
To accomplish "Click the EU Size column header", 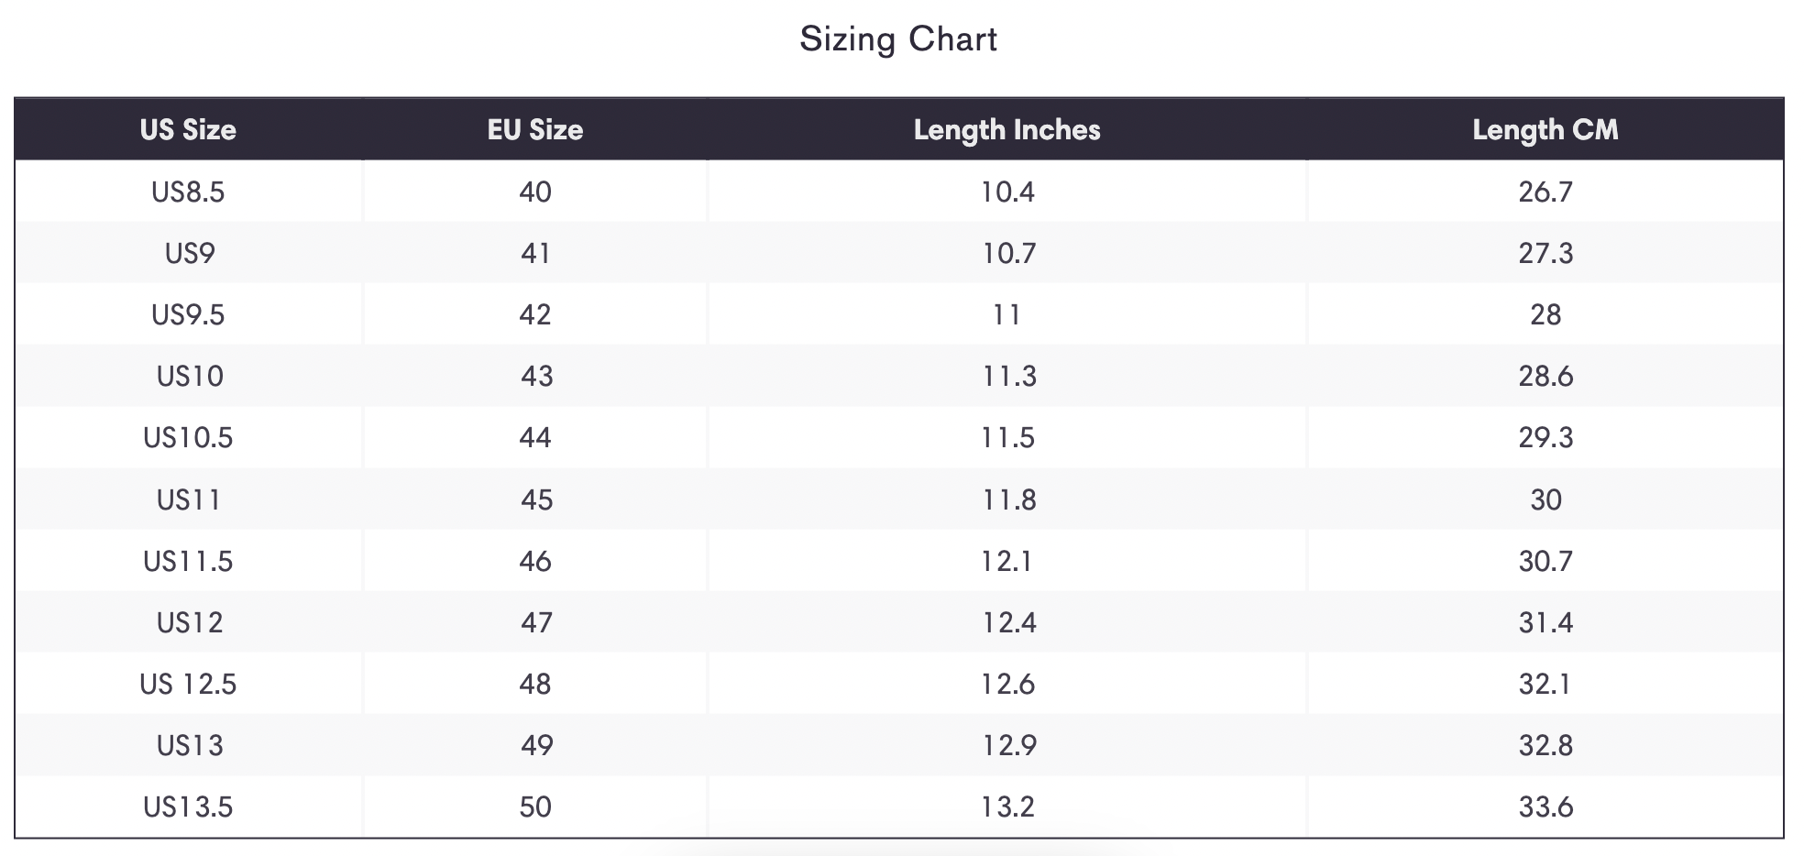I will [535, 129].
